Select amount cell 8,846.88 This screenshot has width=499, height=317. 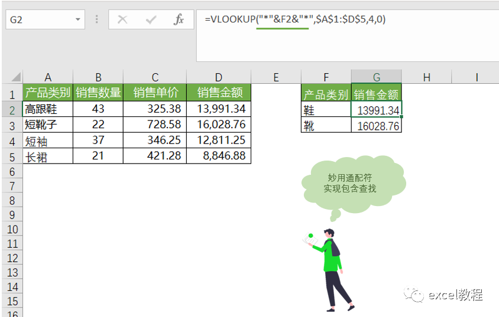219,156
